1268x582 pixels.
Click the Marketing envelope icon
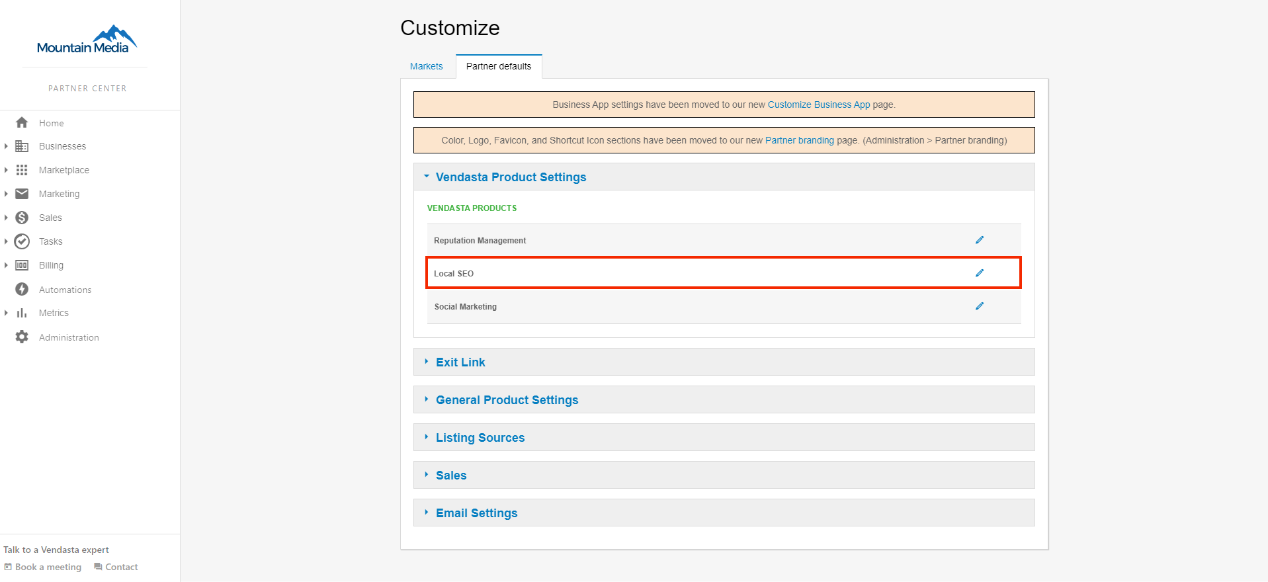22,194
